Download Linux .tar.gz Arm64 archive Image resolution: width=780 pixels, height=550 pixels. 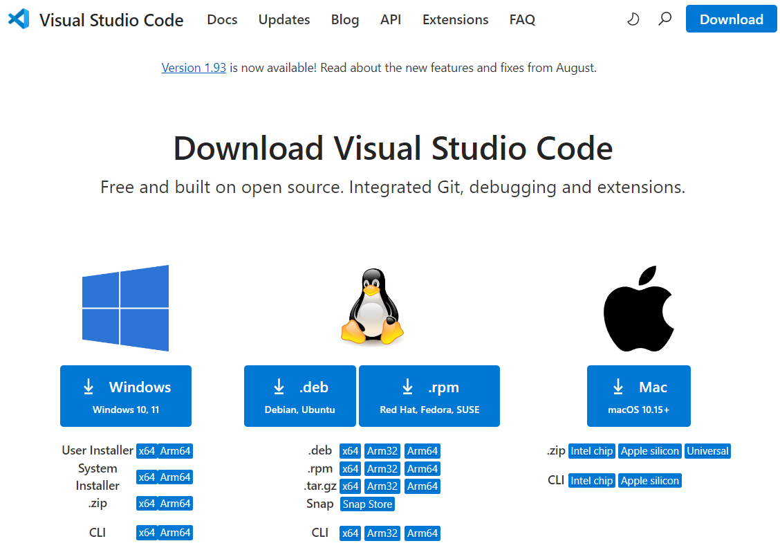(x=423, y=486)
